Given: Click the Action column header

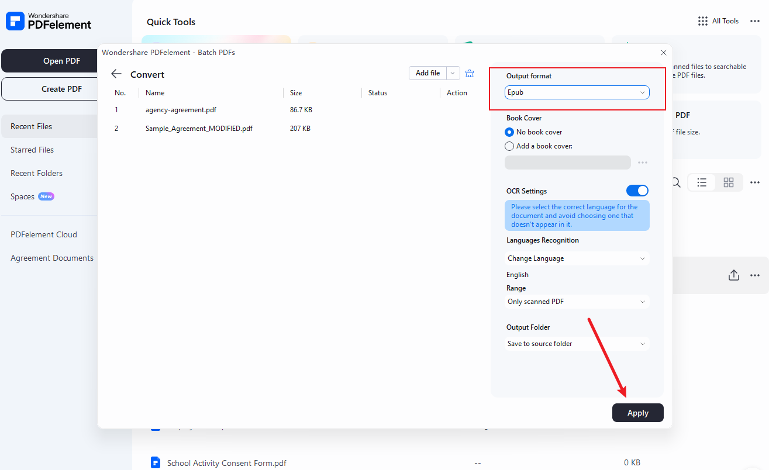Looking at the screenshot, I should coord(457,93).
